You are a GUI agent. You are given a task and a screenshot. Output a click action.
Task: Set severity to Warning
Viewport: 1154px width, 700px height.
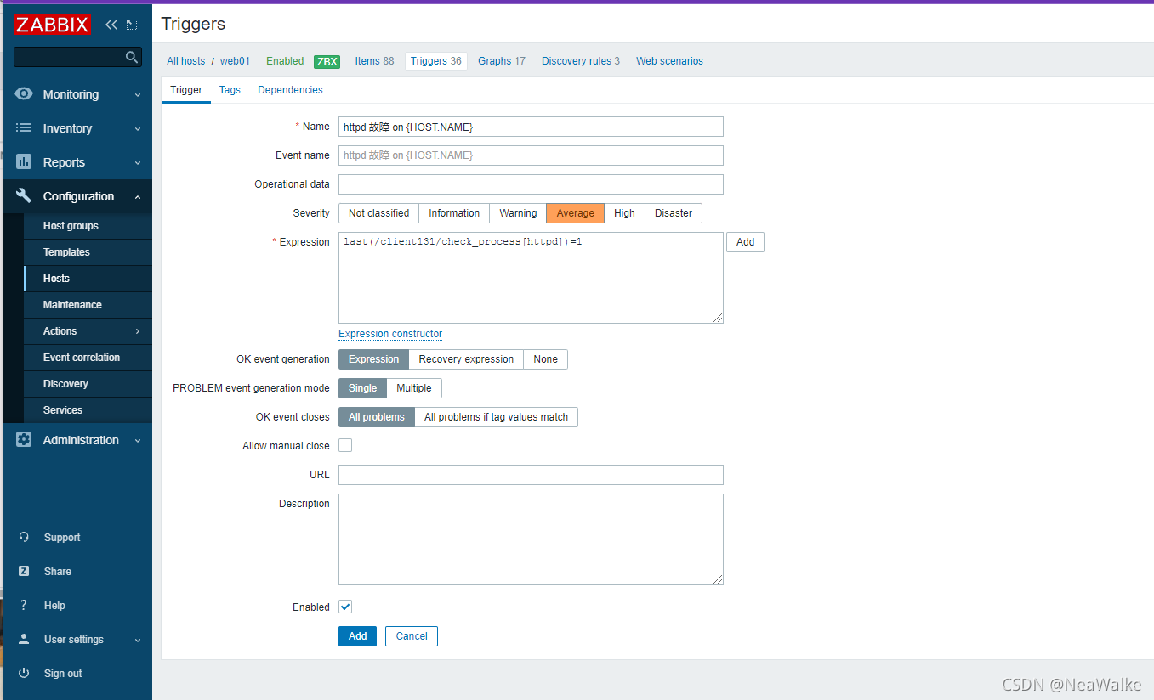click(x=518, y=213)
